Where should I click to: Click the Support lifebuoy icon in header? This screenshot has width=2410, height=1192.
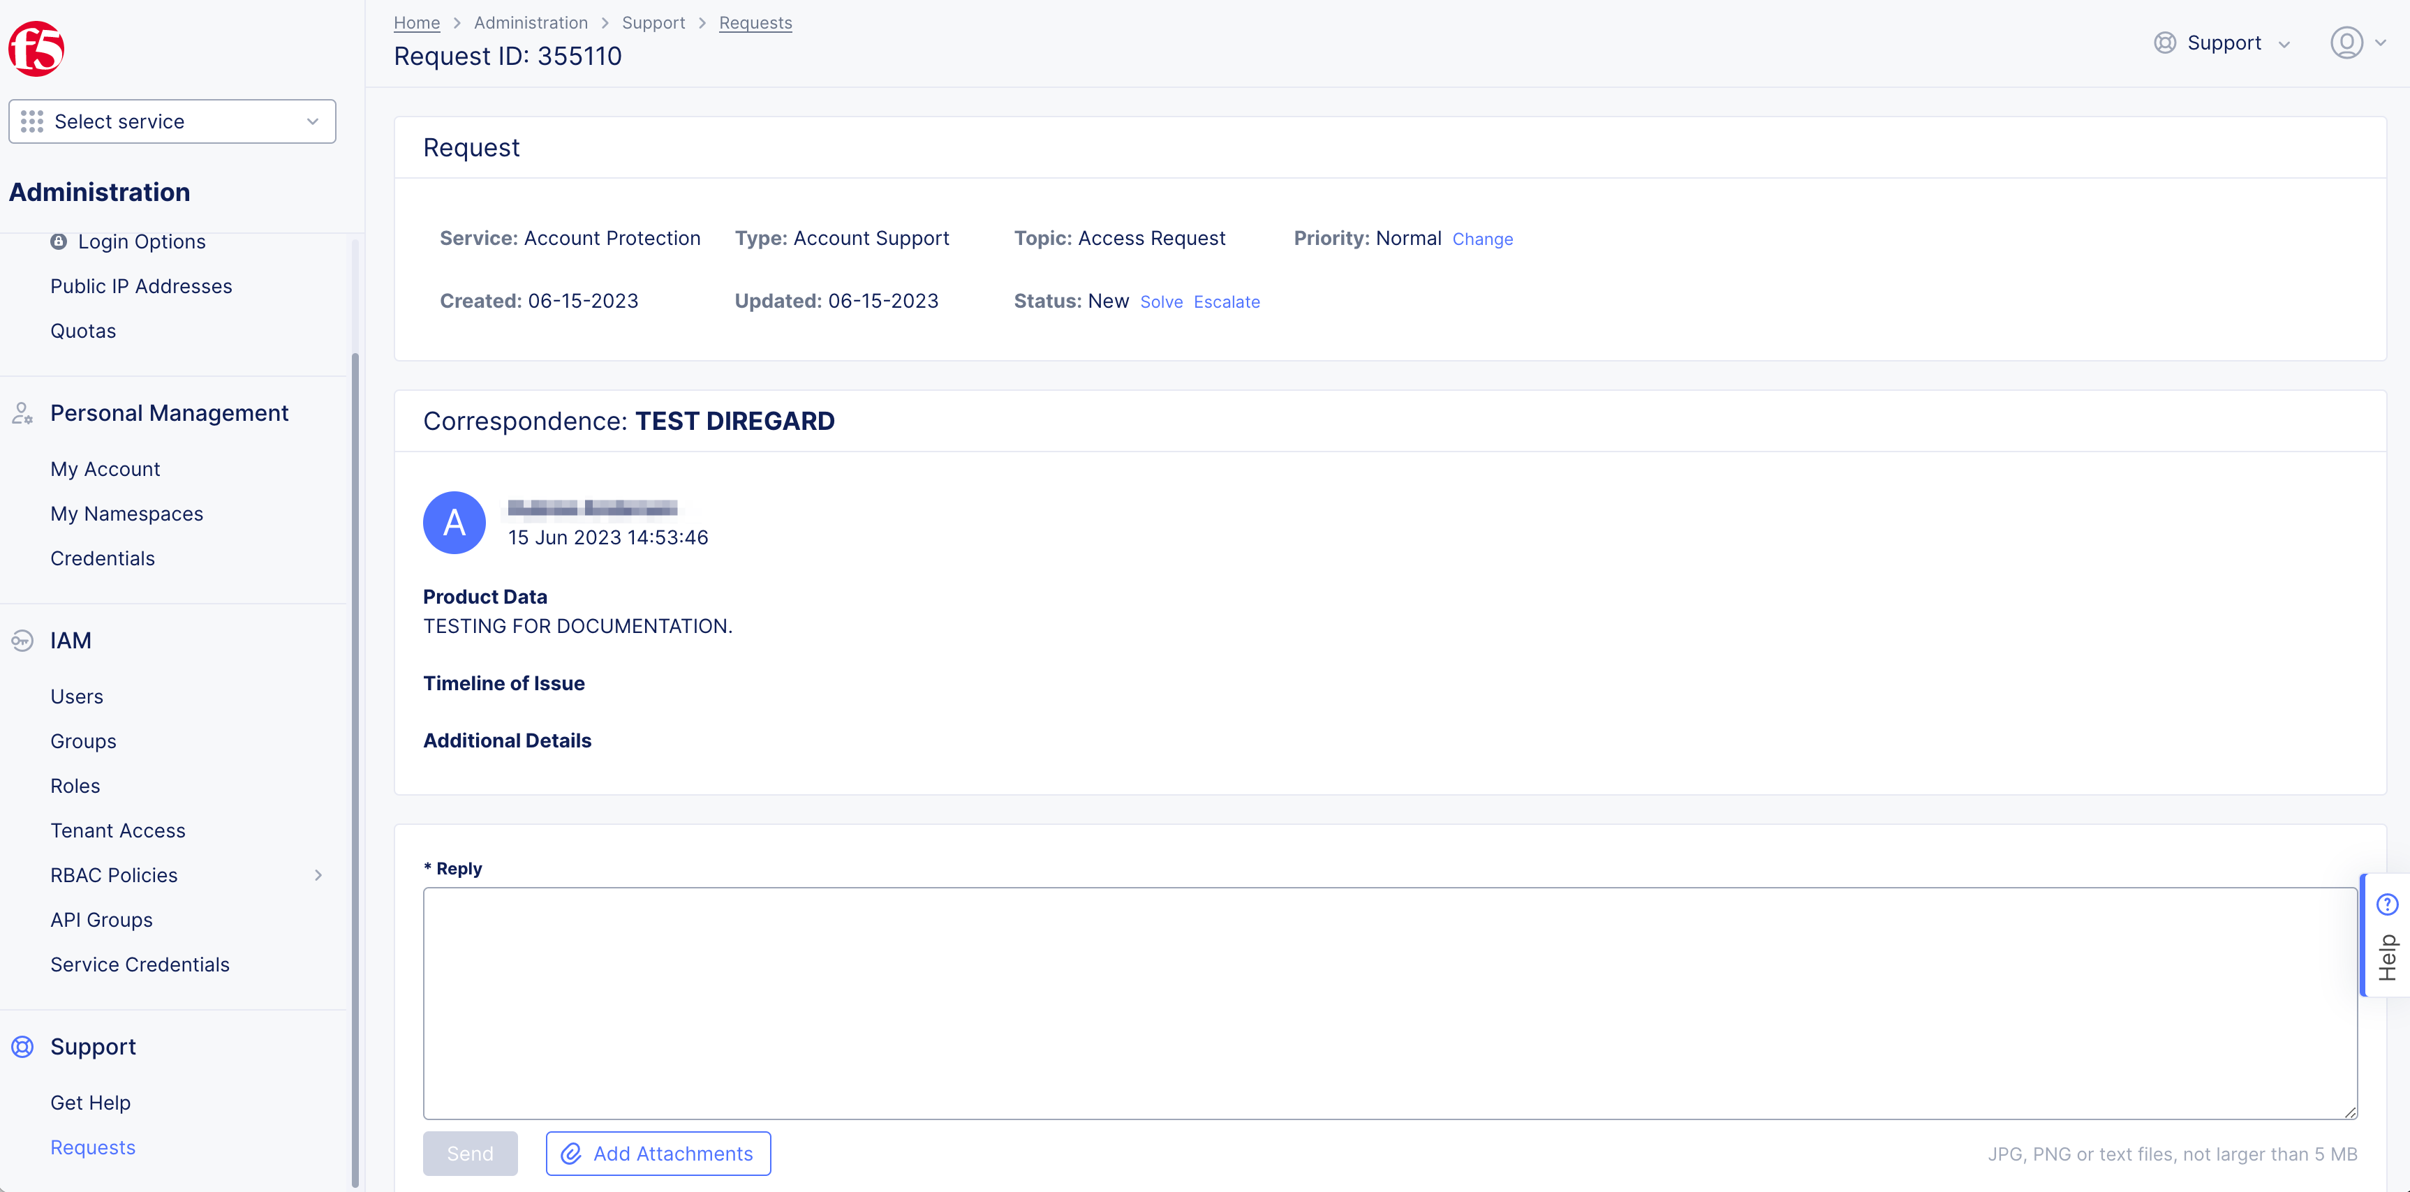[x=2164, y=43]
